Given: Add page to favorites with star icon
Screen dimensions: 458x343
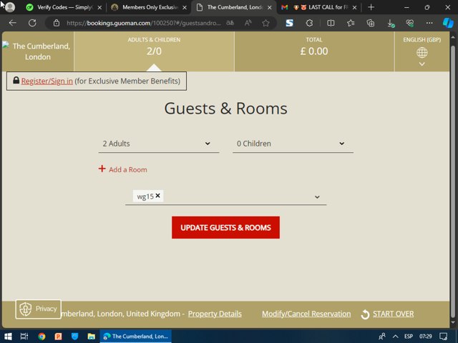Looking at the screenshot, I should coord(265,23).
